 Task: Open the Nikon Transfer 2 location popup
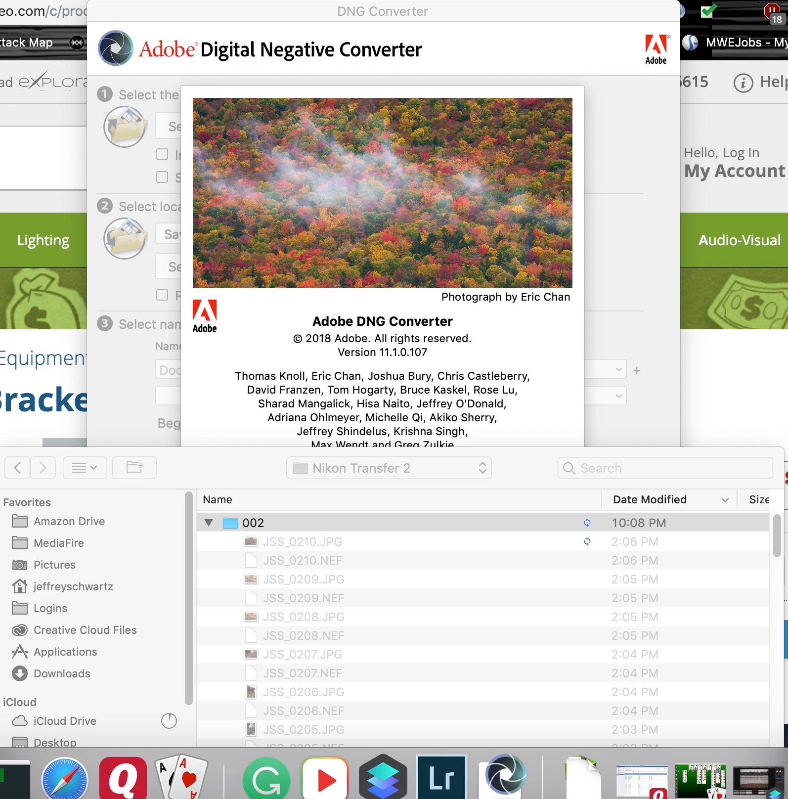pos(389,468)
